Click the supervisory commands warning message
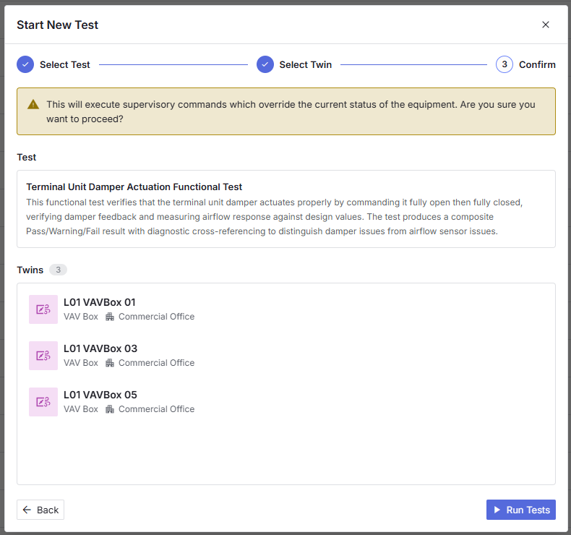 tap(291, 111)
